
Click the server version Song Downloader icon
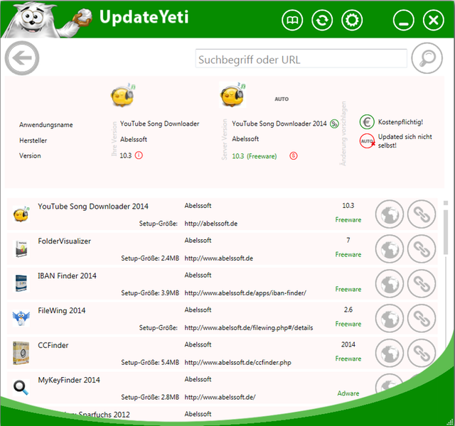[232, 94]
